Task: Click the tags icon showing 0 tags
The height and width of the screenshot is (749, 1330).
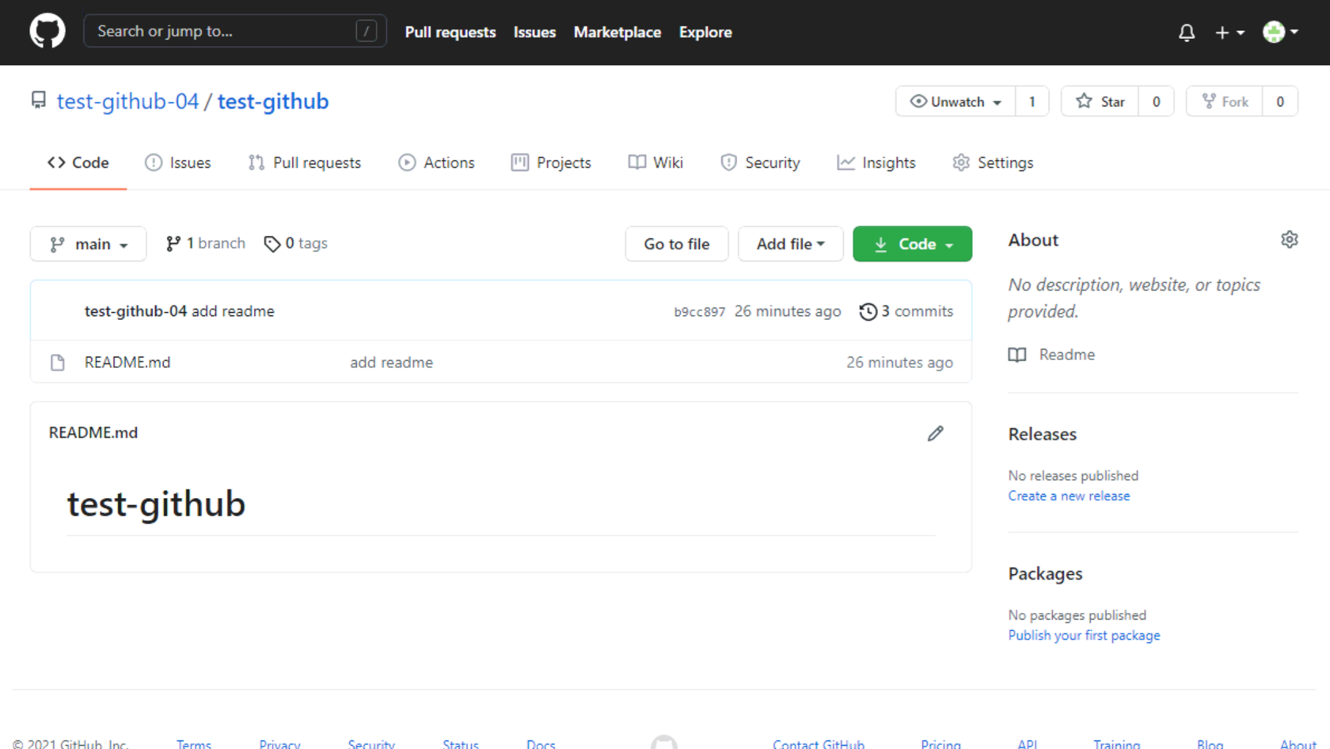Action: click(x=272, y=244)
